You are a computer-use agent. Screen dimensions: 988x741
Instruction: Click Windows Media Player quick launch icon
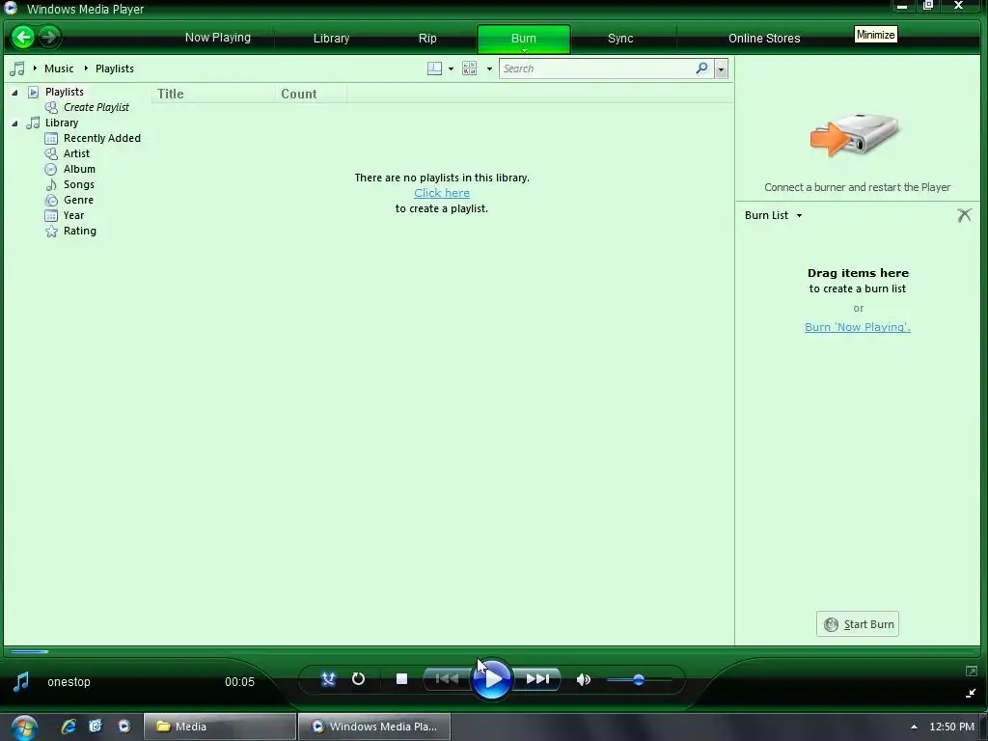point(124,727)
